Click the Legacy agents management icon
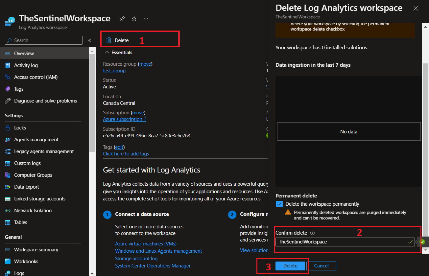Screen dimensions: 429x276 click(8, 151)
